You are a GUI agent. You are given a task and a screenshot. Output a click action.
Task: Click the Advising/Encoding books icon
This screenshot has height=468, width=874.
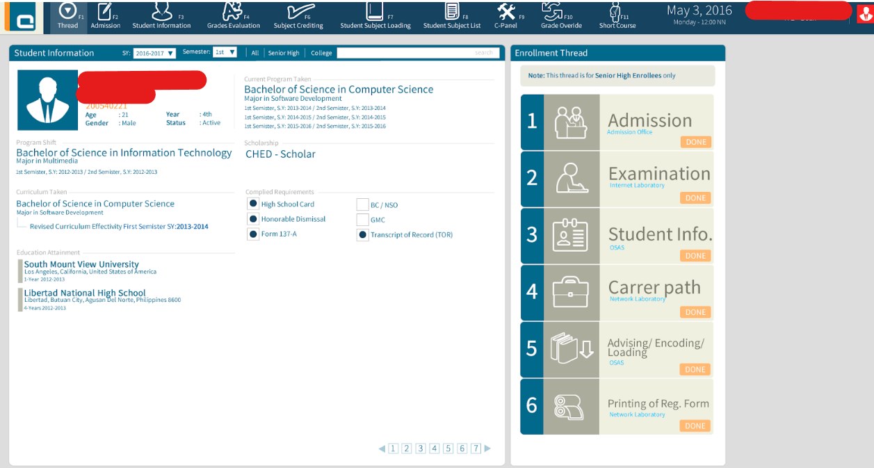(572, 349)
